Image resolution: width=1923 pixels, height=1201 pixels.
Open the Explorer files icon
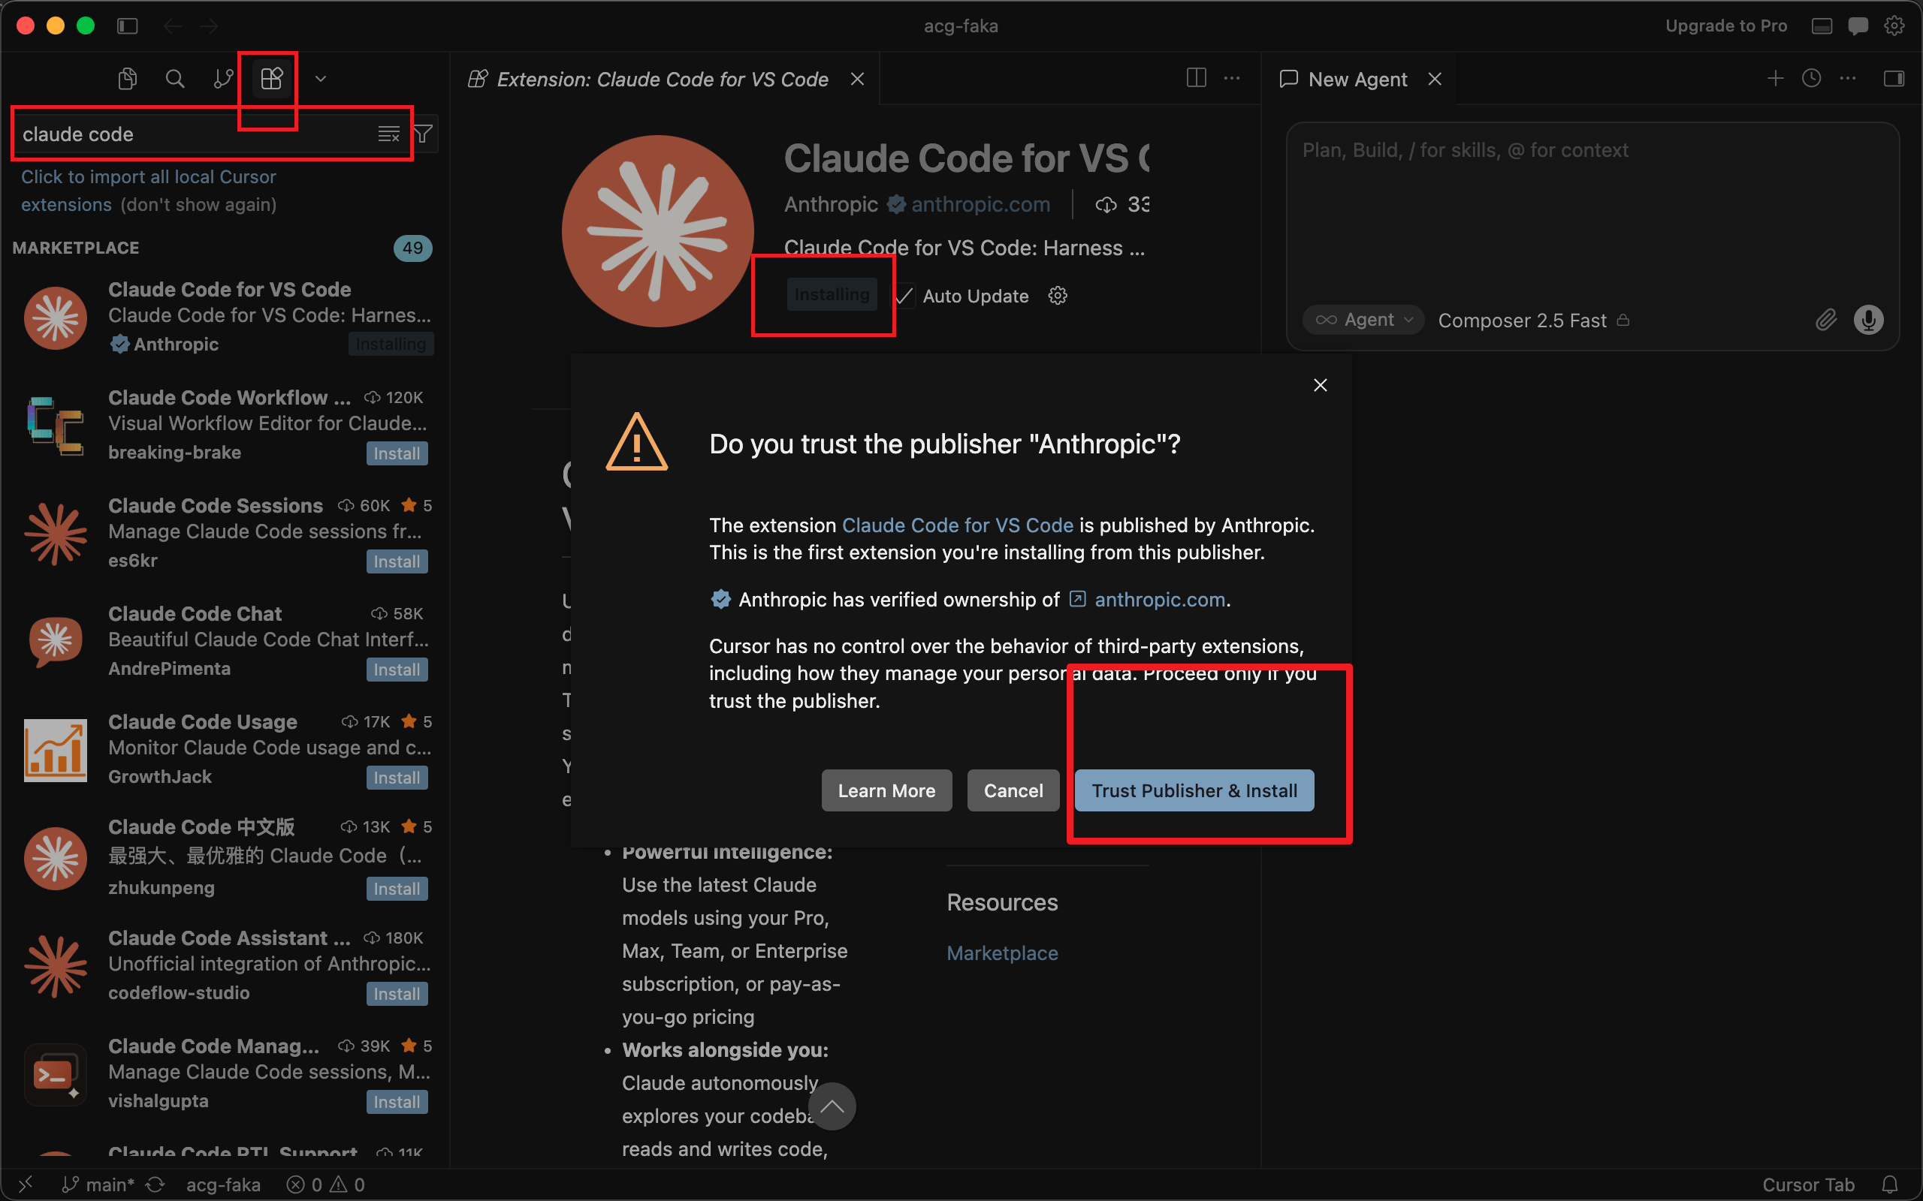coord(127,79)
